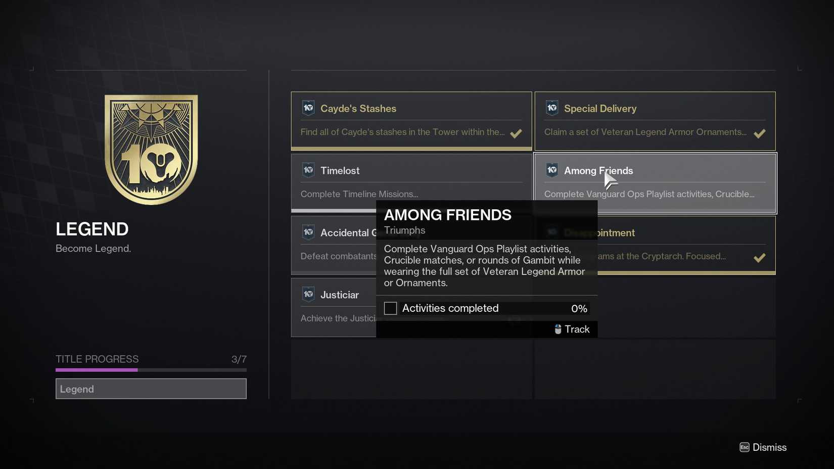Click the Accidental triumph seal icon
The image size is (834, 469).
[x=308, y=232]
